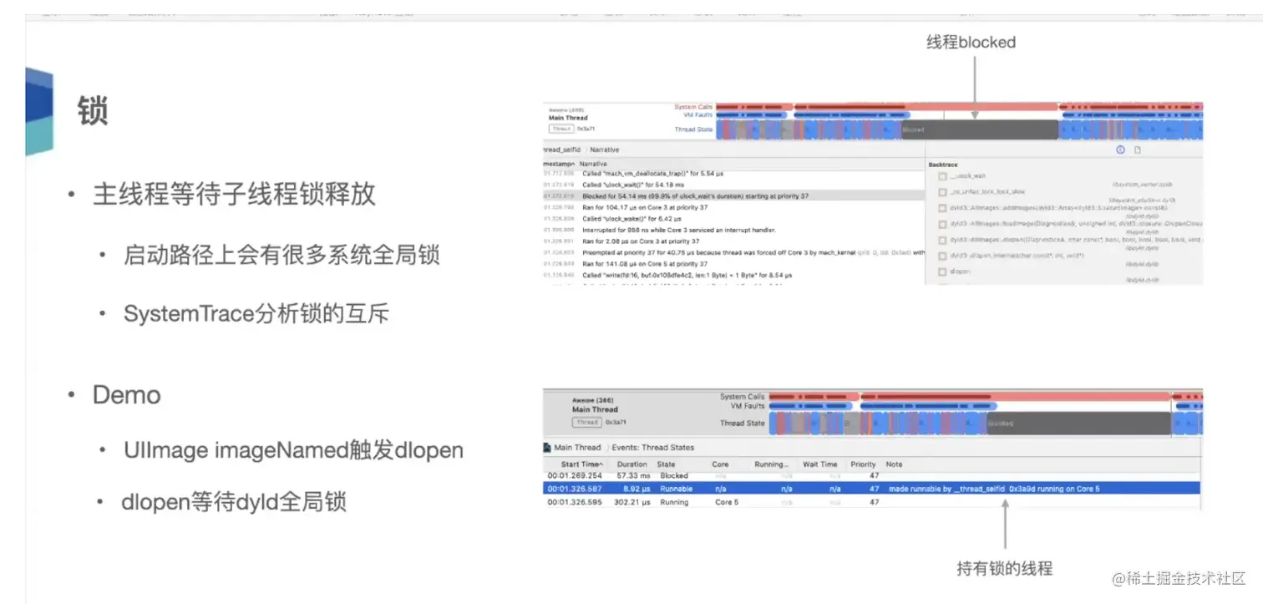Select the Running row at 00:01.326.595

pos(873,502)
